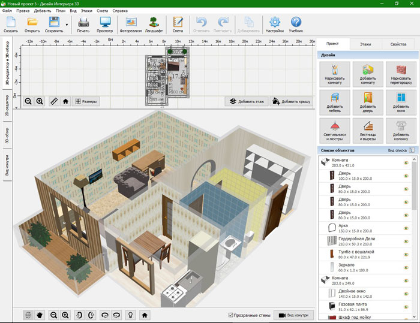Zoom in the 2D plan view
The height and width of the screenshot is (323, 420).
(x=40, y=101)
